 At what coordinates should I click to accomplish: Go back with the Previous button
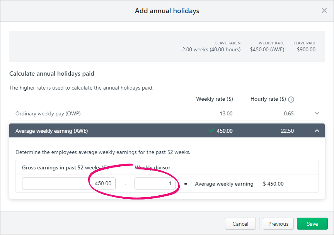278,224
